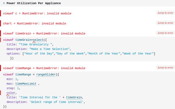Screen dimensions: 175x109
Task: Click the red-underlined color token
Action: (11, 93)
